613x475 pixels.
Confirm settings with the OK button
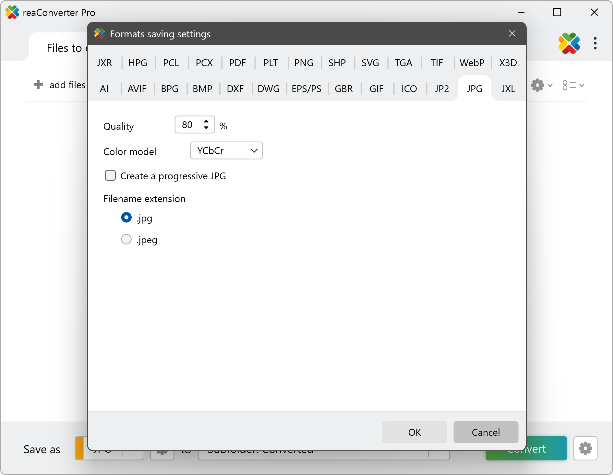pyautogui.click(x=415, y=432)
